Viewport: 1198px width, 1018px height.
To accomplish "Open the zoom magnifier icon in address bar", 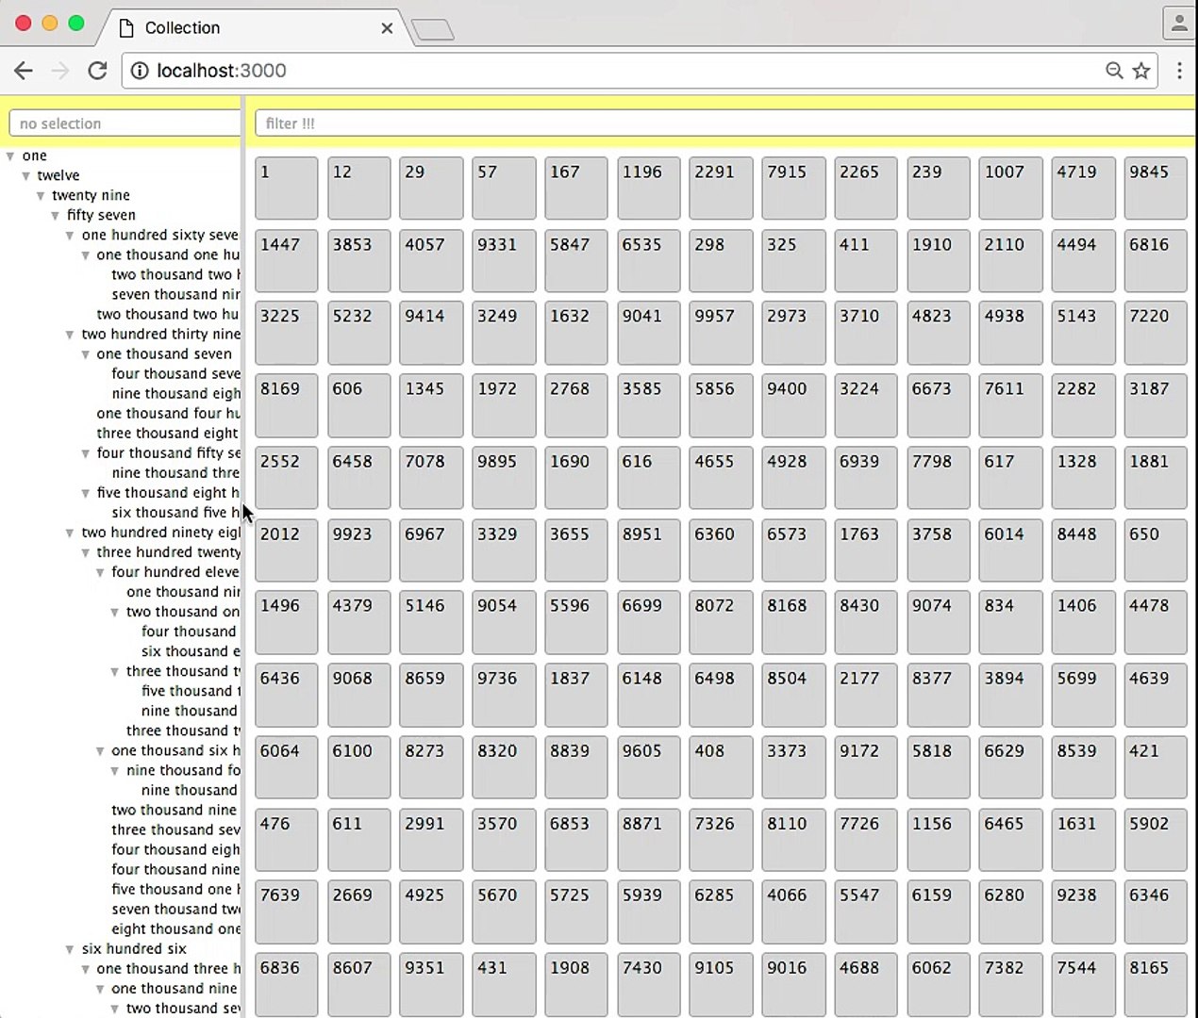I will click(x=1114, y=71).
